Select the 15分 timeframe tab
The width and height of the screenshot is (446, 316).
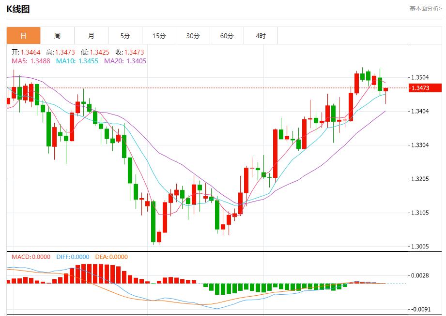pyautogui.click(x=159, y=36)
